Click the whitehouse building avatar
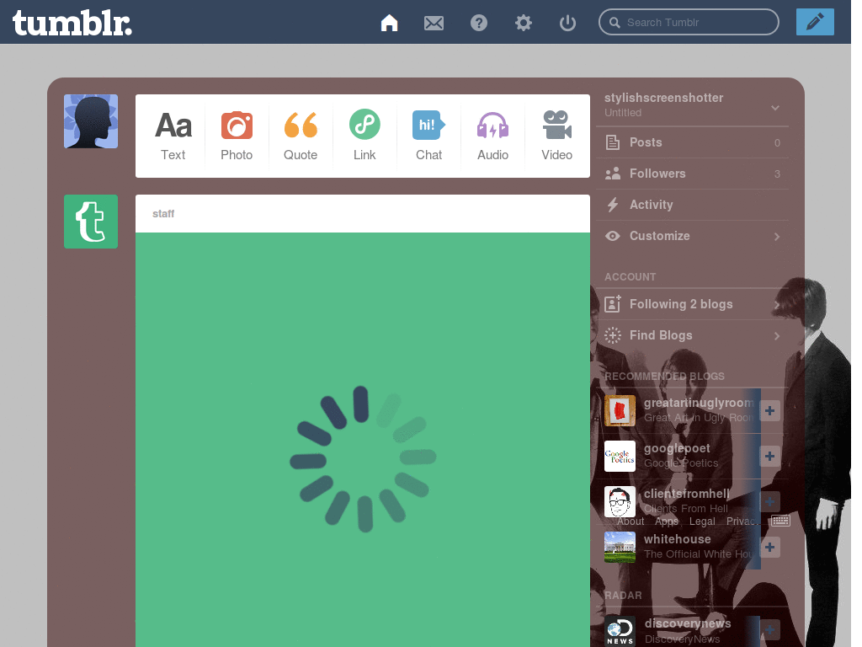This screenshot has height=647, width=862. tap(620, 547)
